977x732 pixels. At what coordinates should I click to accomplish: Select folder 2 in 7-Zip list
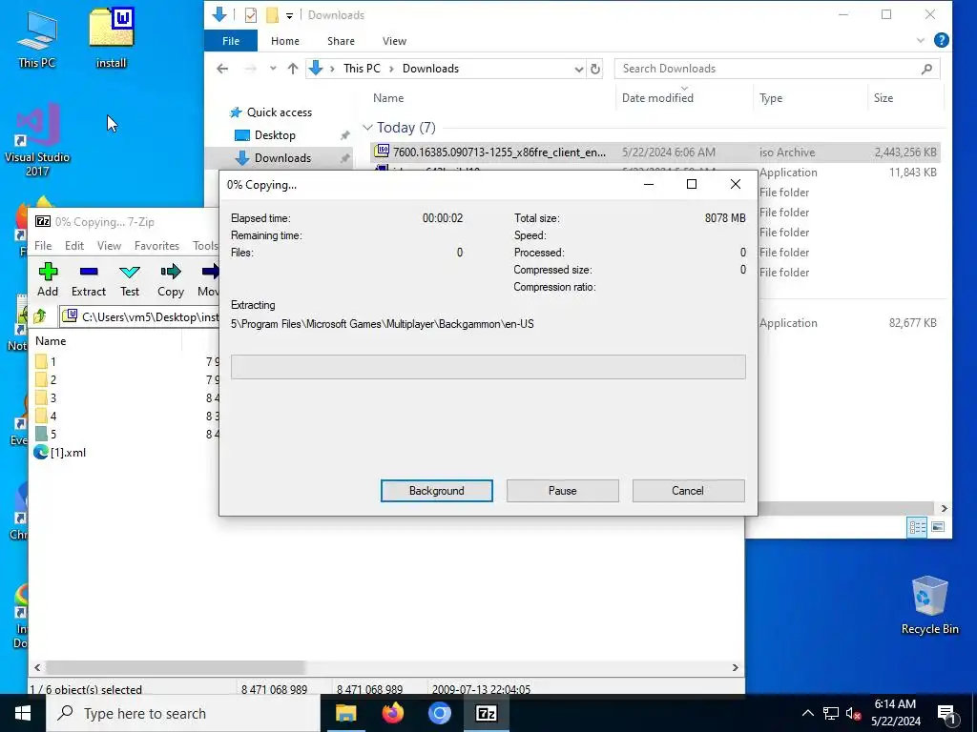(47, 379)
